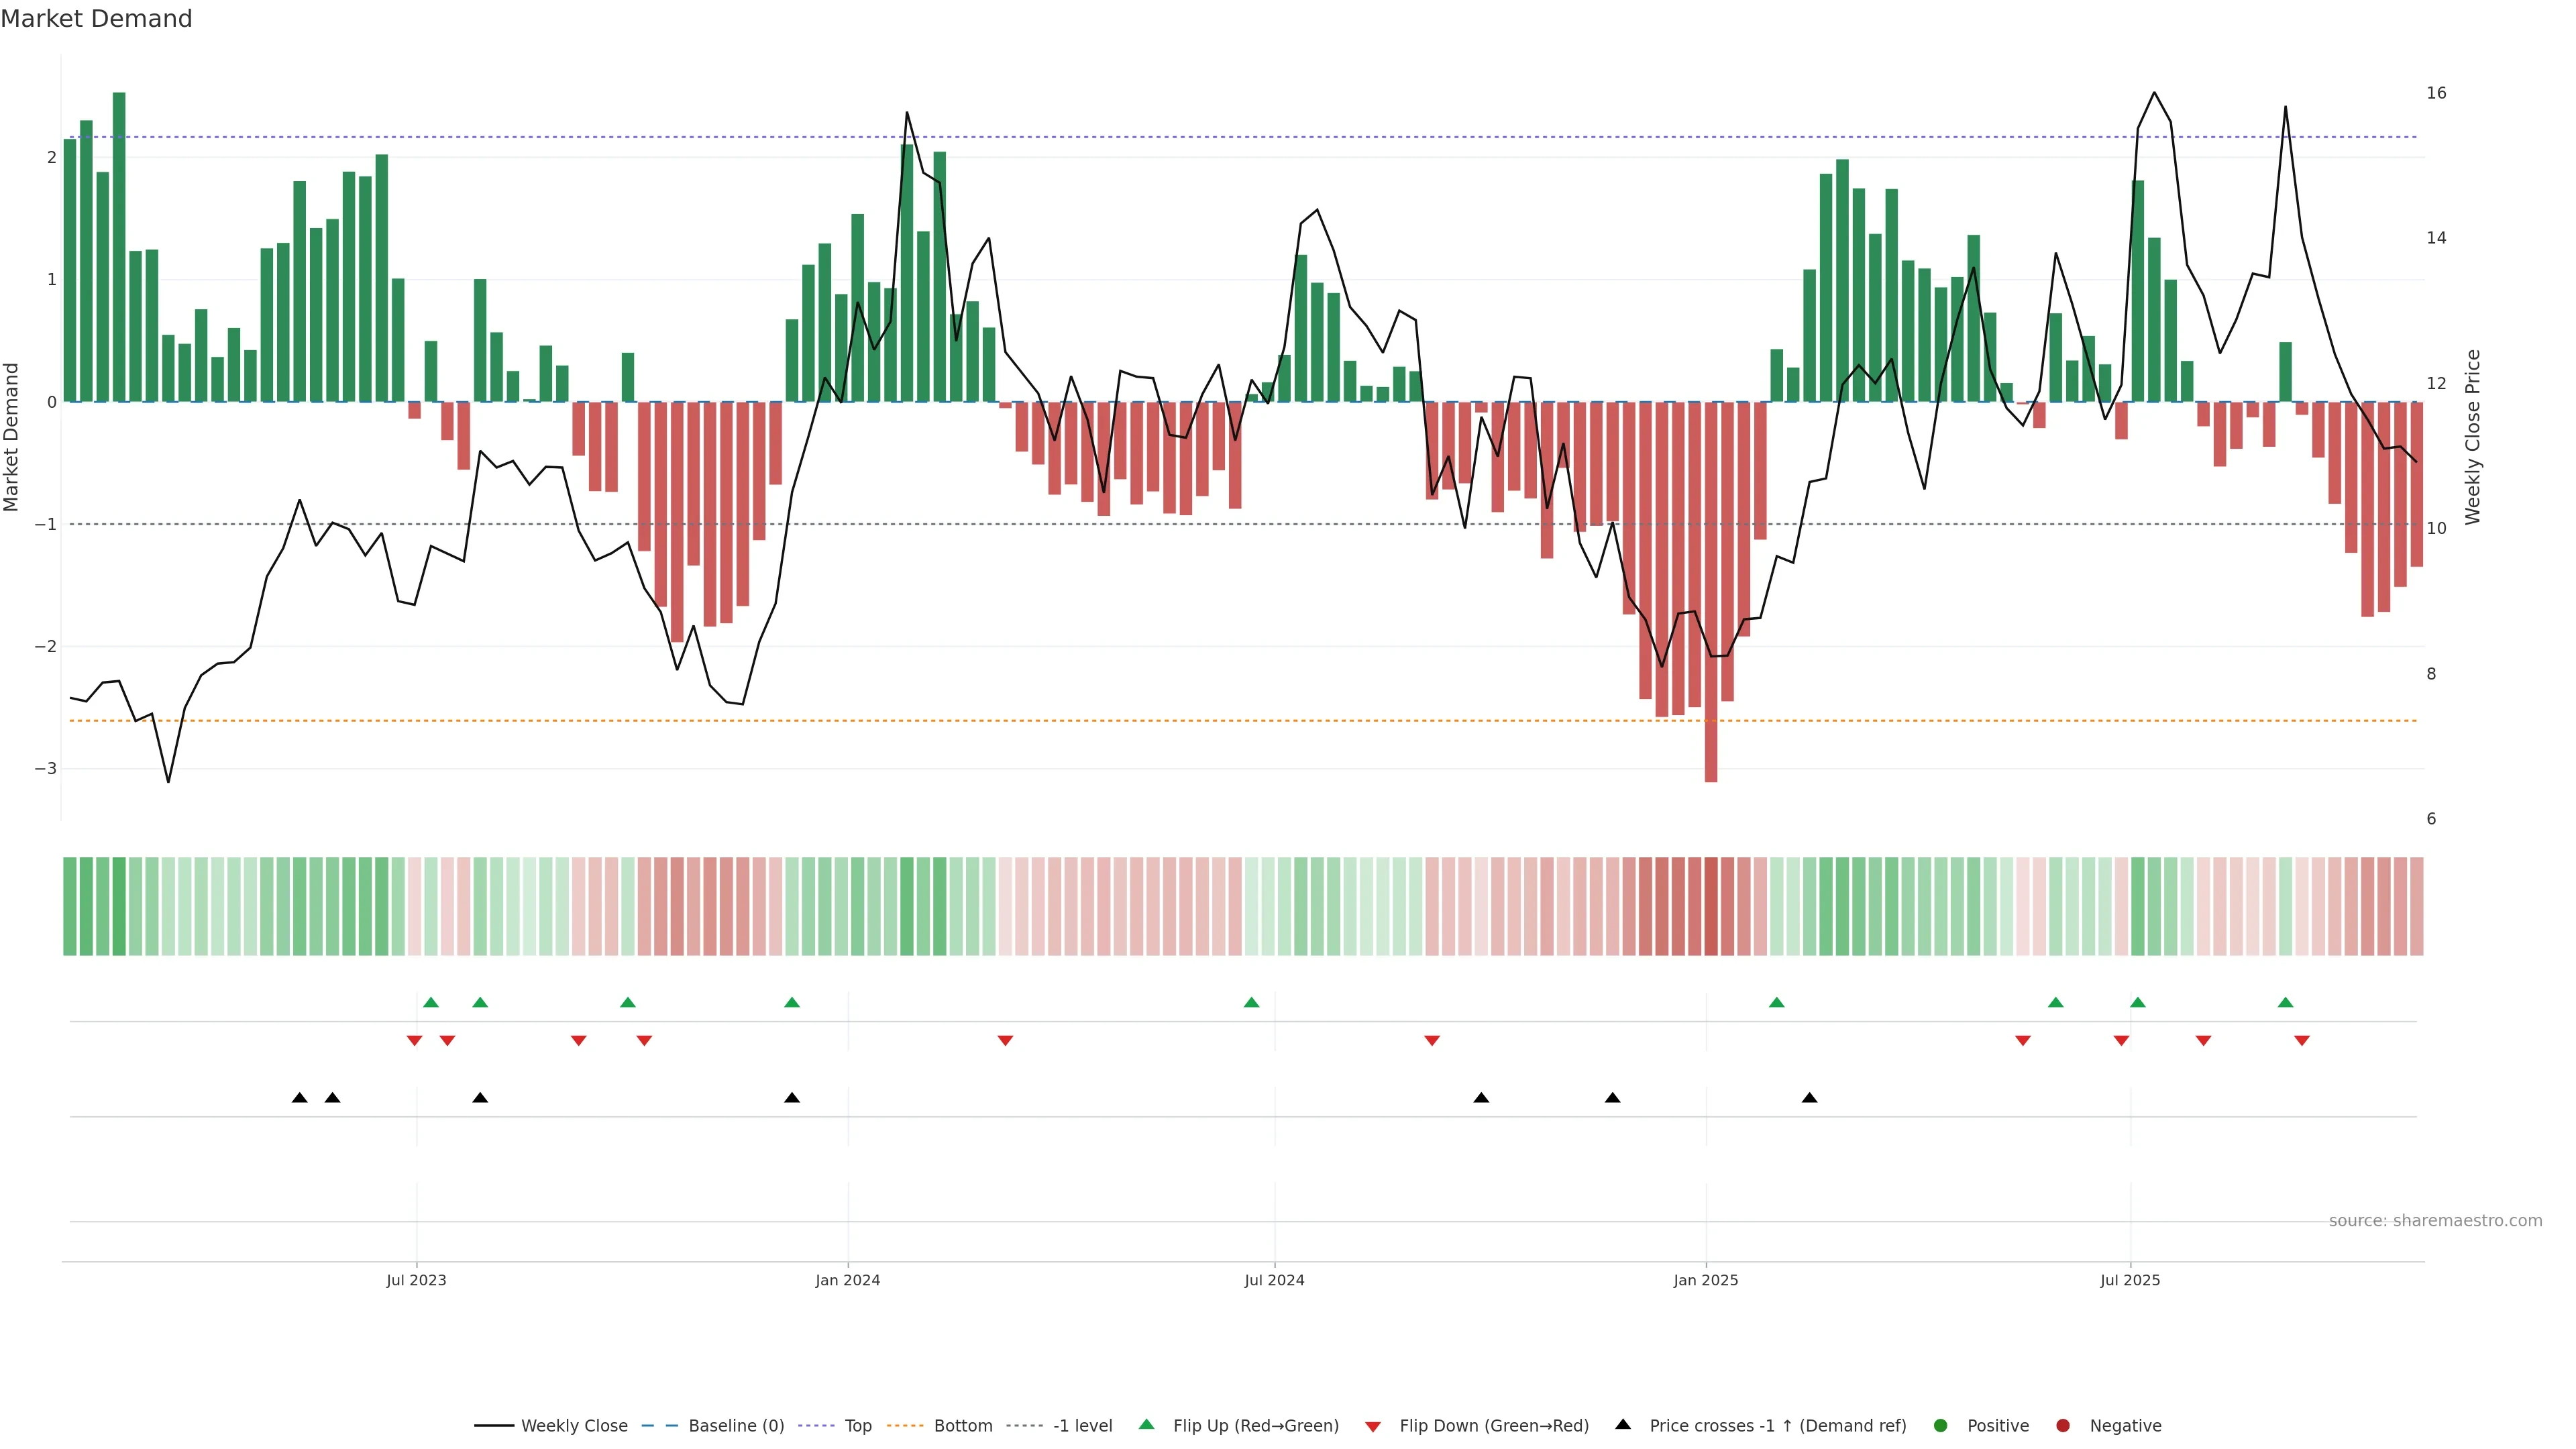
Task: Click the orange Bottom dotted line legend icon
Action: (x=906, y=1426)
